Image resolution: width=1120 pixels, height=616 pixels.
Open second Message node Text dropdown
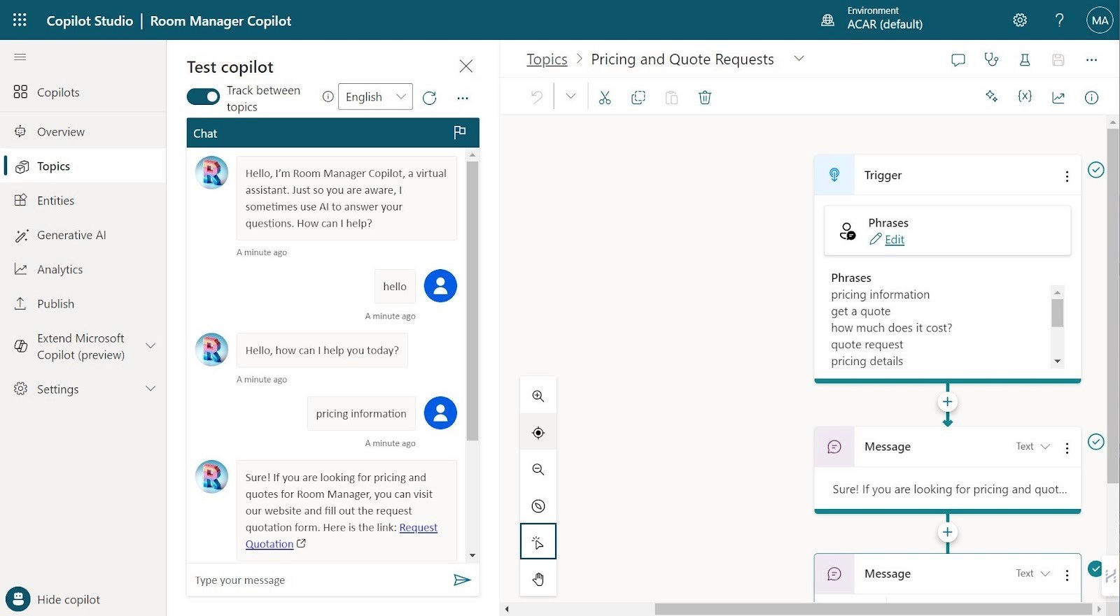point(1033,573)
